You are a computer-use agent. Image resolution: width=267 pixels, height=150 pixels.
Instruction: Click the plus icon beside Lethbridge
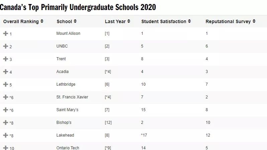click(6, 84)
